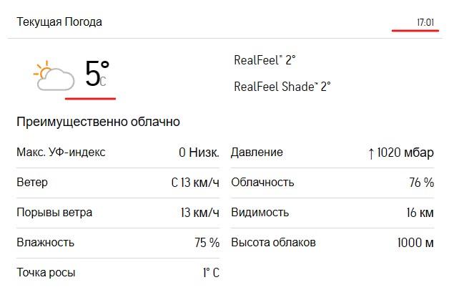Click the Облачность row label
Image resolution: width=449 pixels, height=295 pixels.
pyautogui.click(x=262, y=183)
